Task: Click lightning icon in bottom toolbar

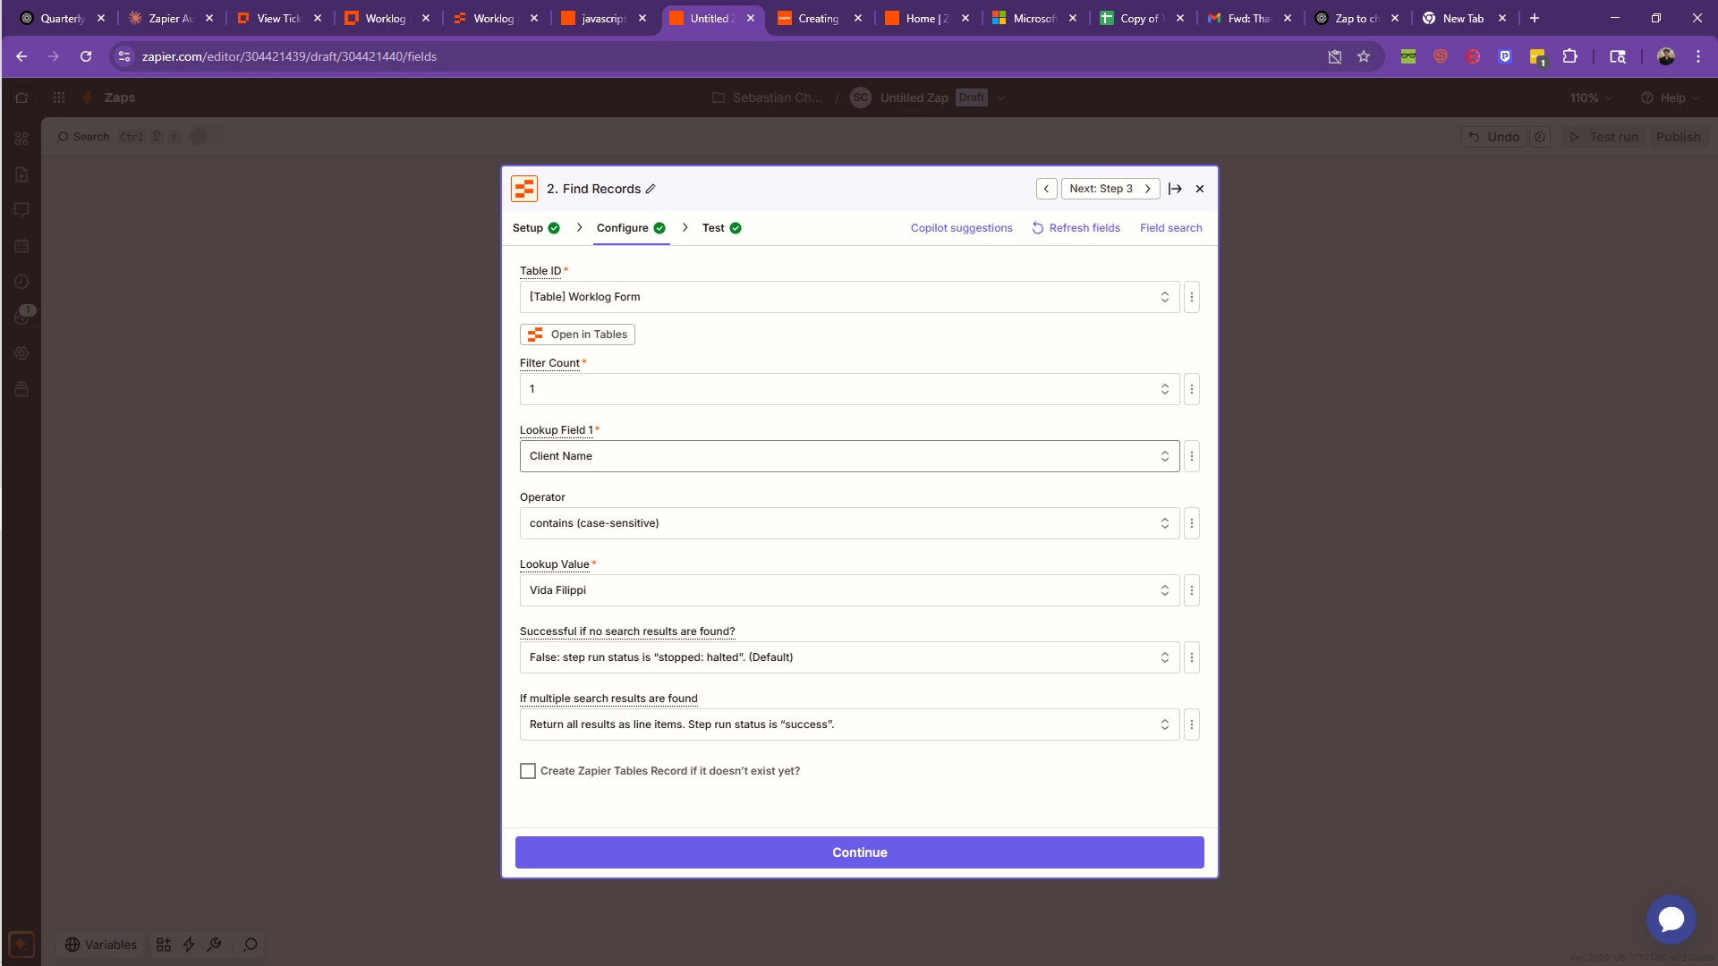Action: pos(189,945)
